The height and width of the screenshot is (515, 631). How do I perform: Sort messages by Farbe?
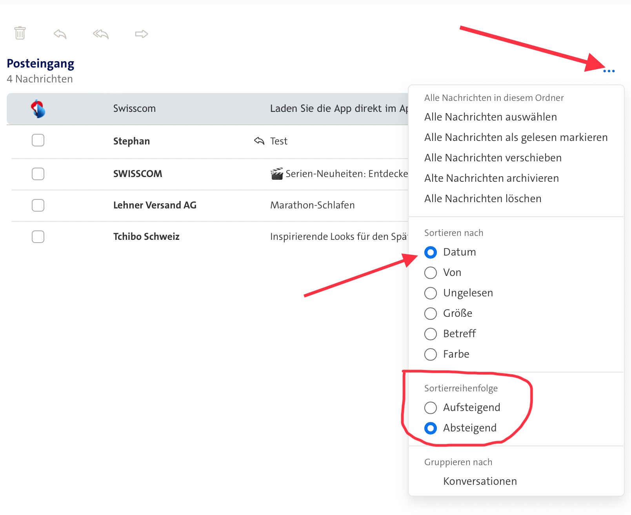[431, 354]
